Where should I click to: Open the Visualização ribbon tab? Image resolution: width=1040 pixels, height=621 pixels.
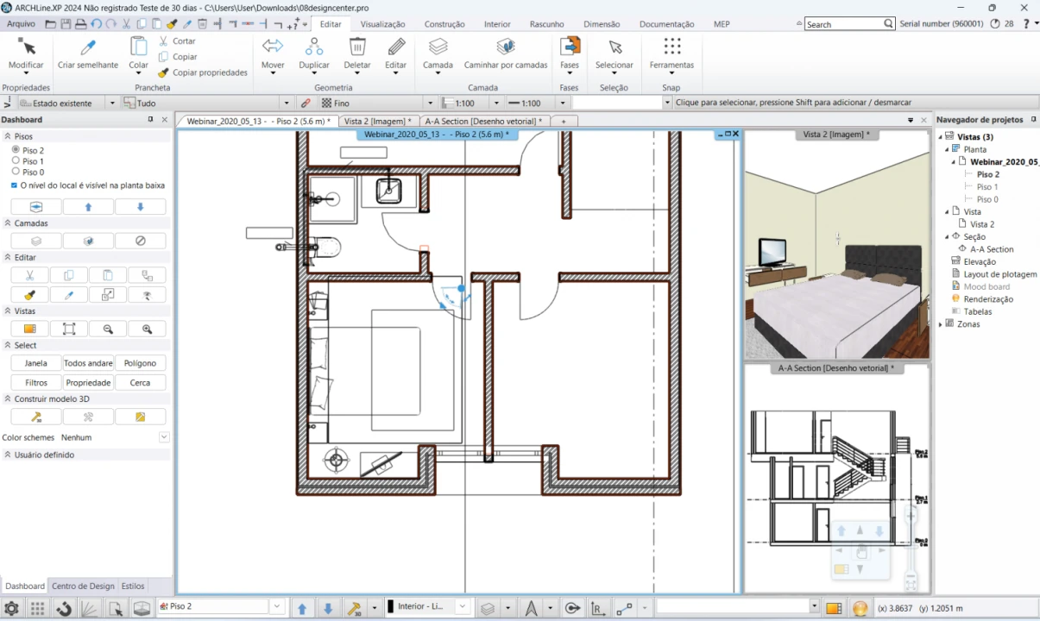(x=382, y=24)
